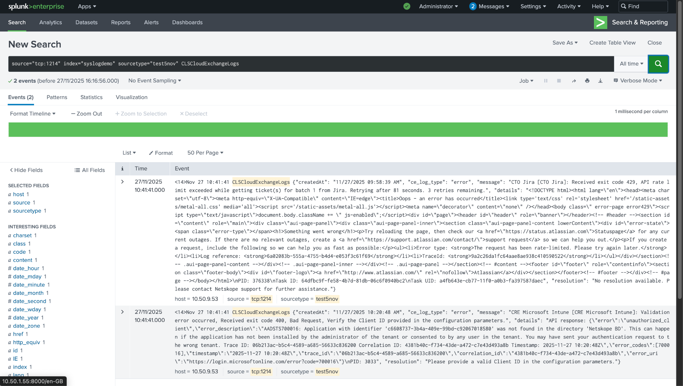Click the Find input box

[x=643, y=6]
